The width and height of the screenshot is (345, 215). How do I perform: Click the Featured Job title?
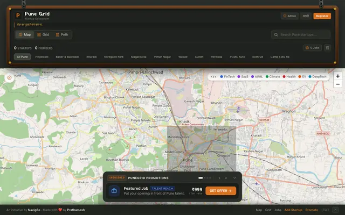(136, 189)
